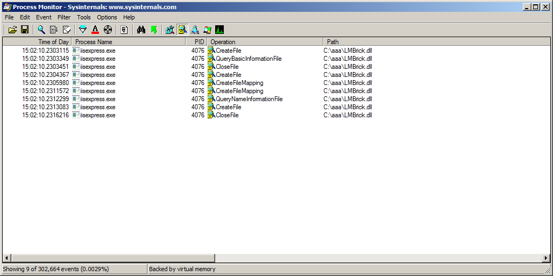
Task: Select the QueryBasicInformationFile operation row
Action: [x=276, y=59]
